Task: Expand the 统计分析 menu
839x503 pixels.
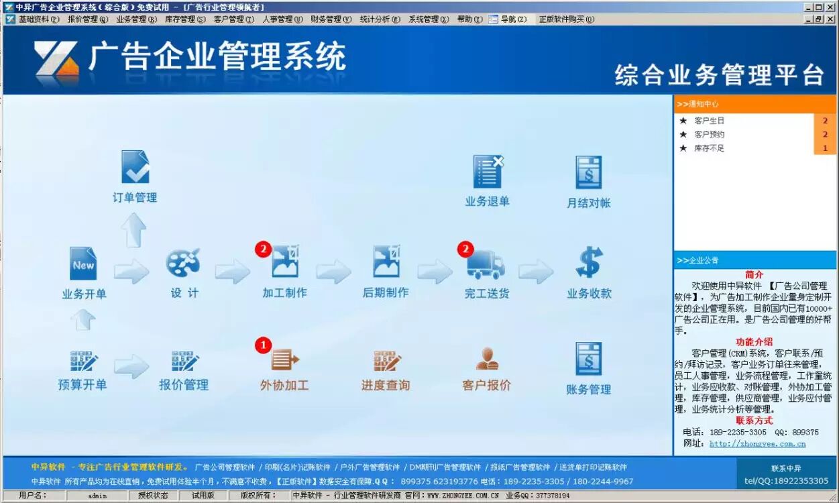Action: tap(380, 19)
